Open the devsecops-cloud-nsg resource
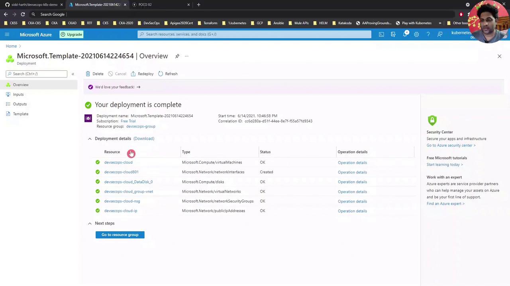Viewport: 510px width, 286px height. tap(122, 201)
